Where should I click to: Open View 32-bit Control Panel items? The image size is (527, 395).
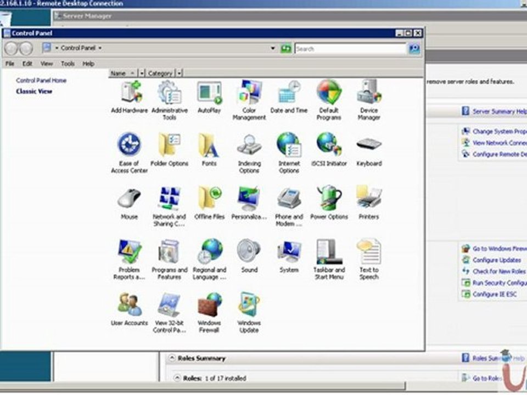click(170, 312)
